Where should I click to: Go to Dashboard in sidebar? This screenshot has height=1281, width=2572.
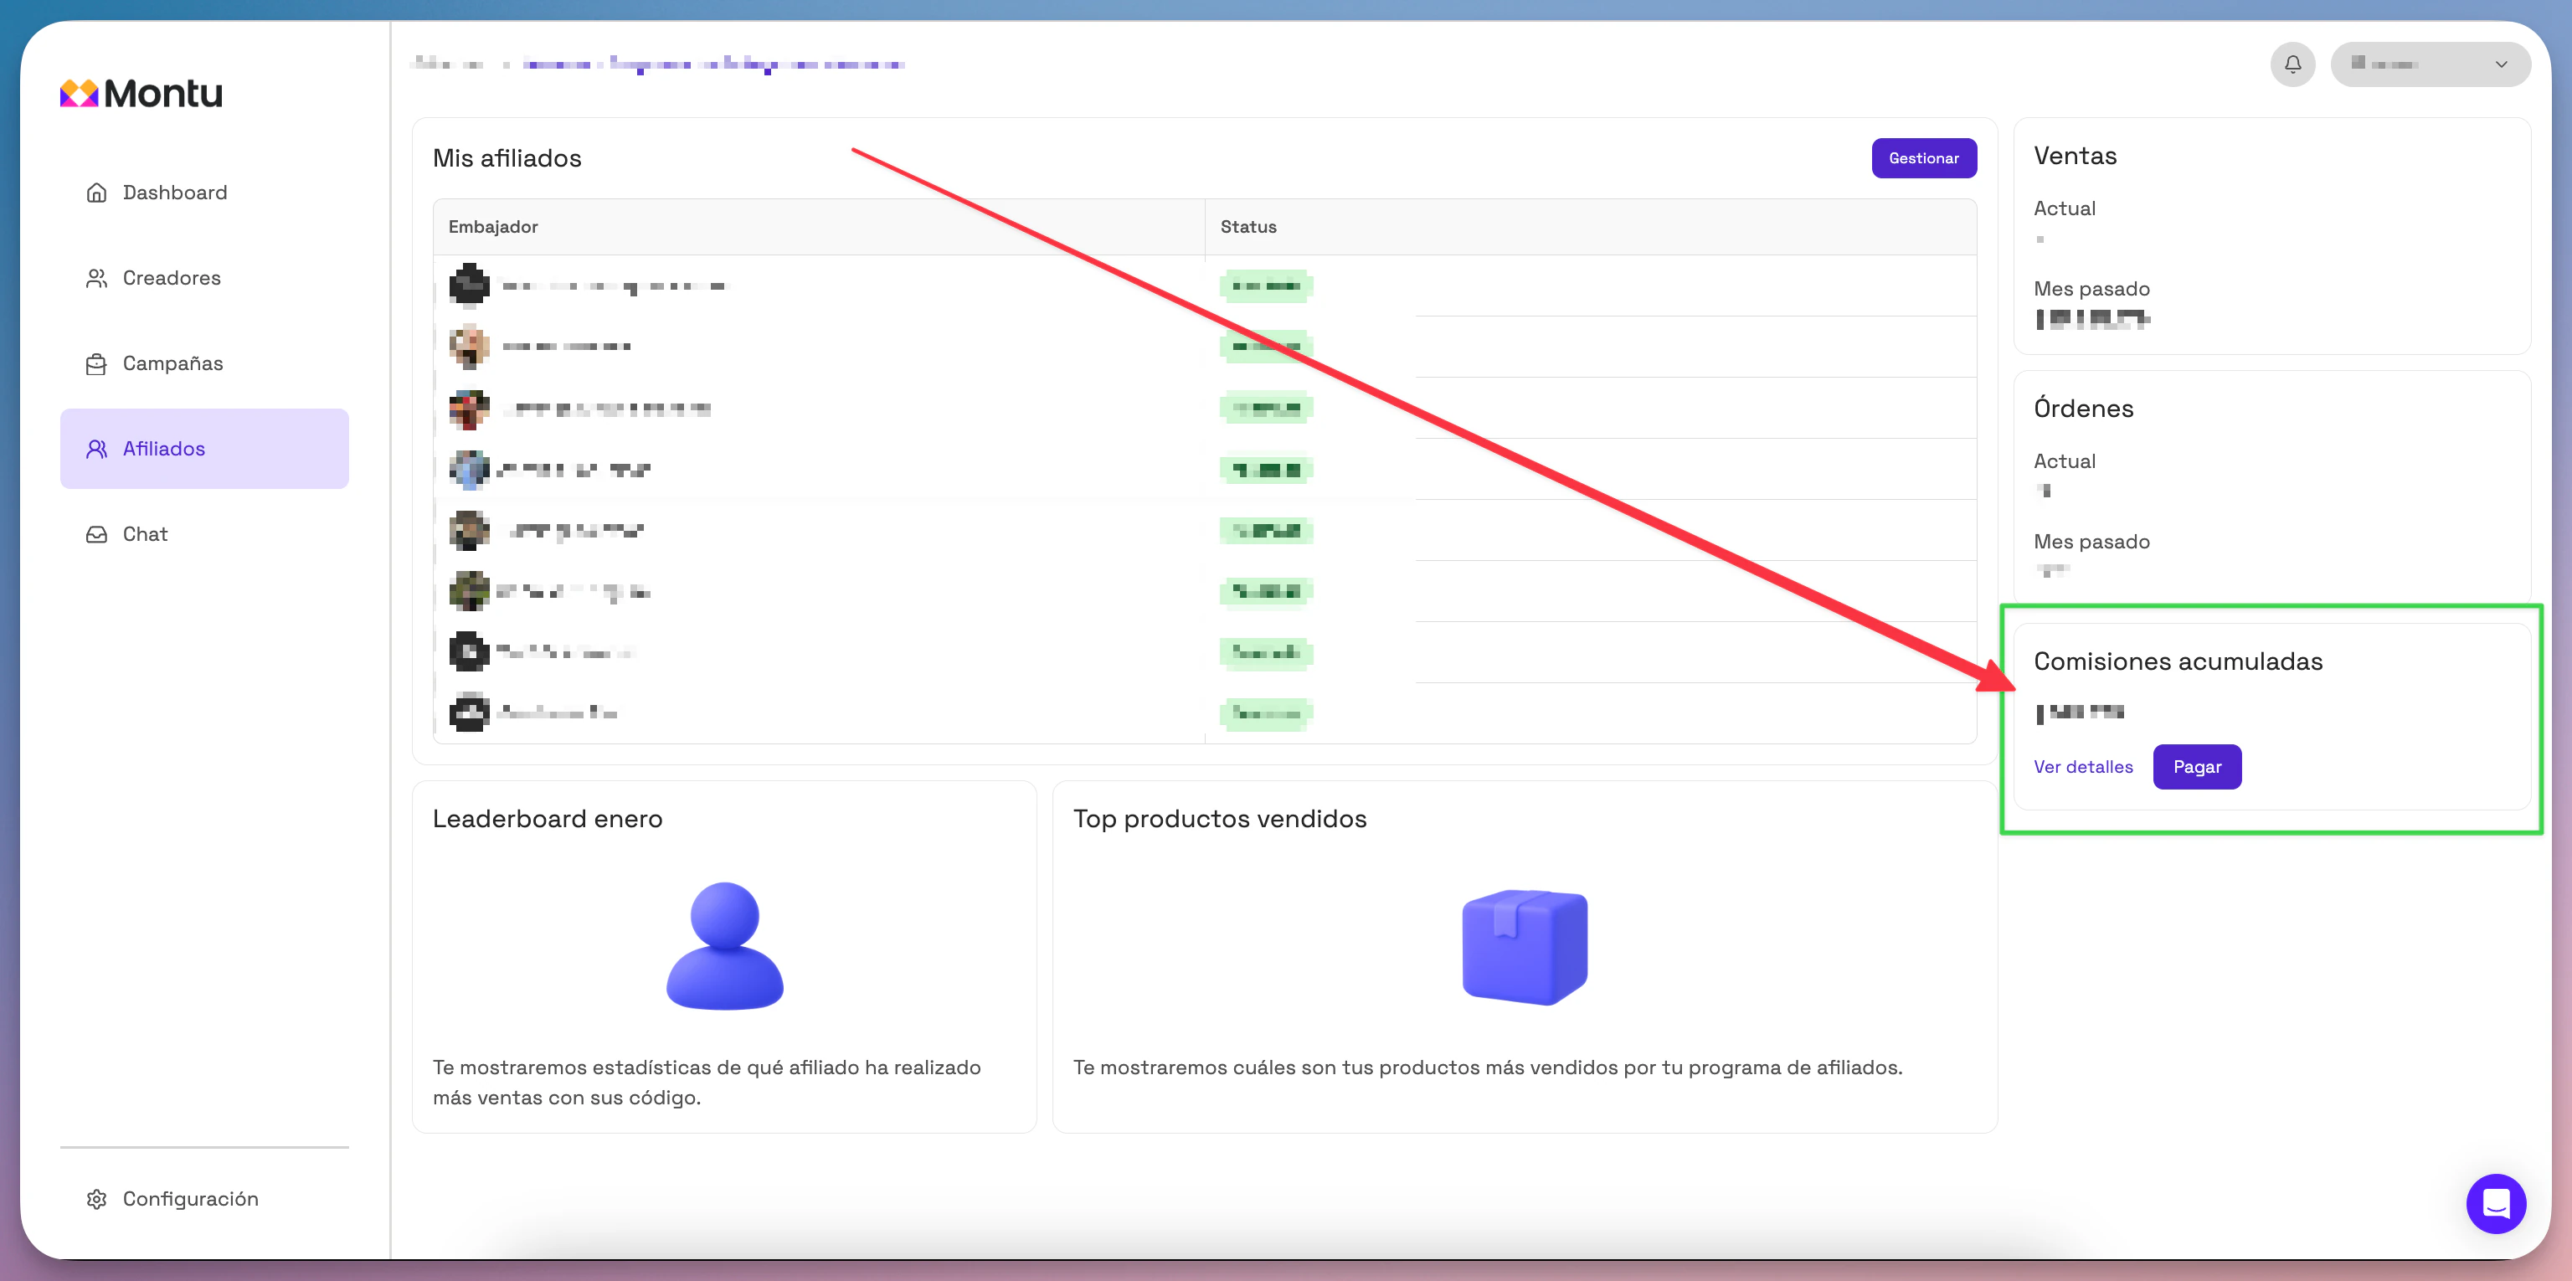pos(204,193)
